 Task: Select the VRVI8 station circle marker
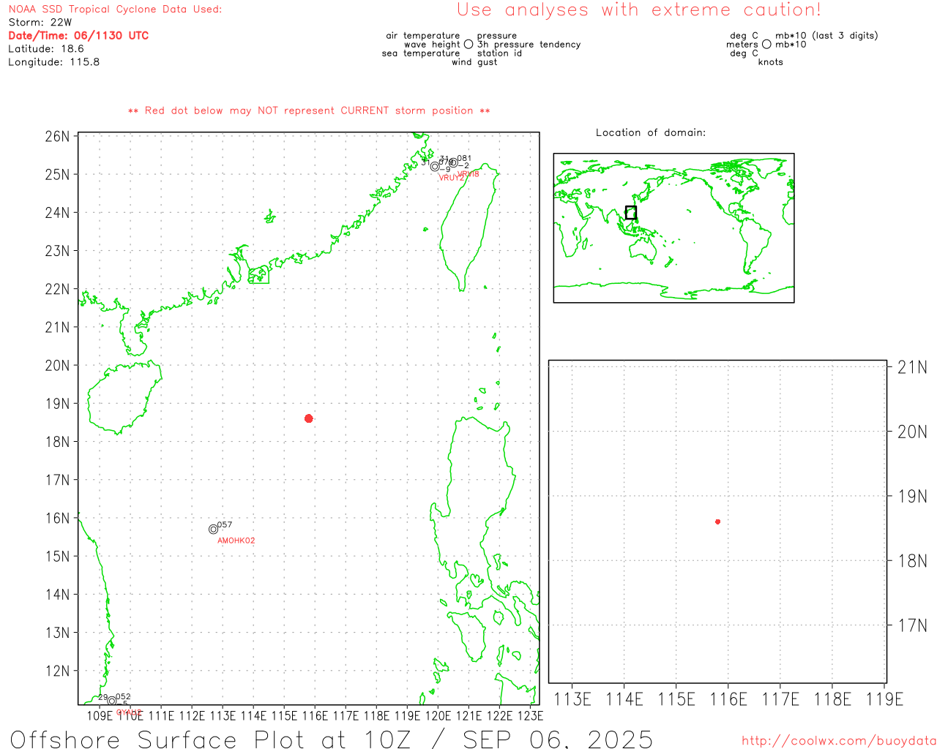[x=453, y=162]
